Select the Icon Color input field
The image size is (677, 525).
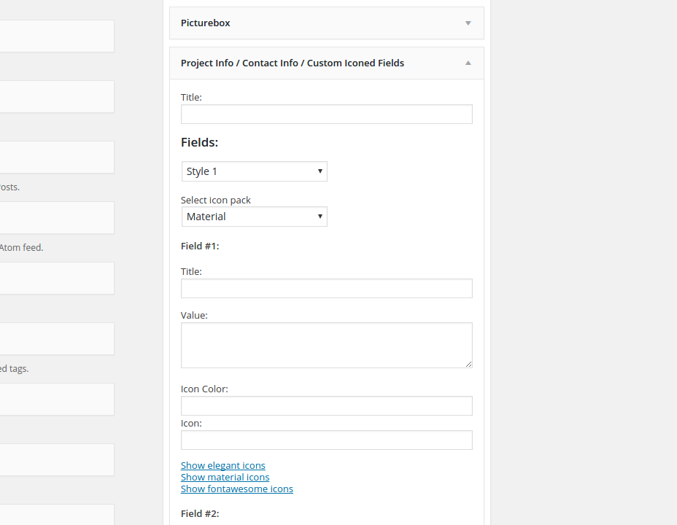[326, 406]
